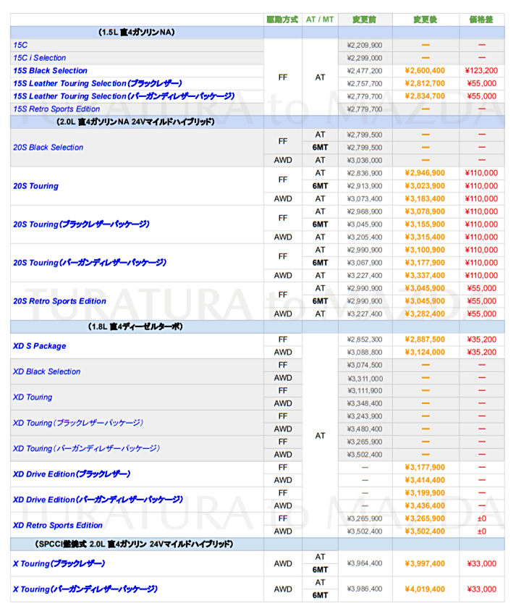Click the ¥2,812,700 new price
Screen dimensions: 516x614
tap(425, 84)
